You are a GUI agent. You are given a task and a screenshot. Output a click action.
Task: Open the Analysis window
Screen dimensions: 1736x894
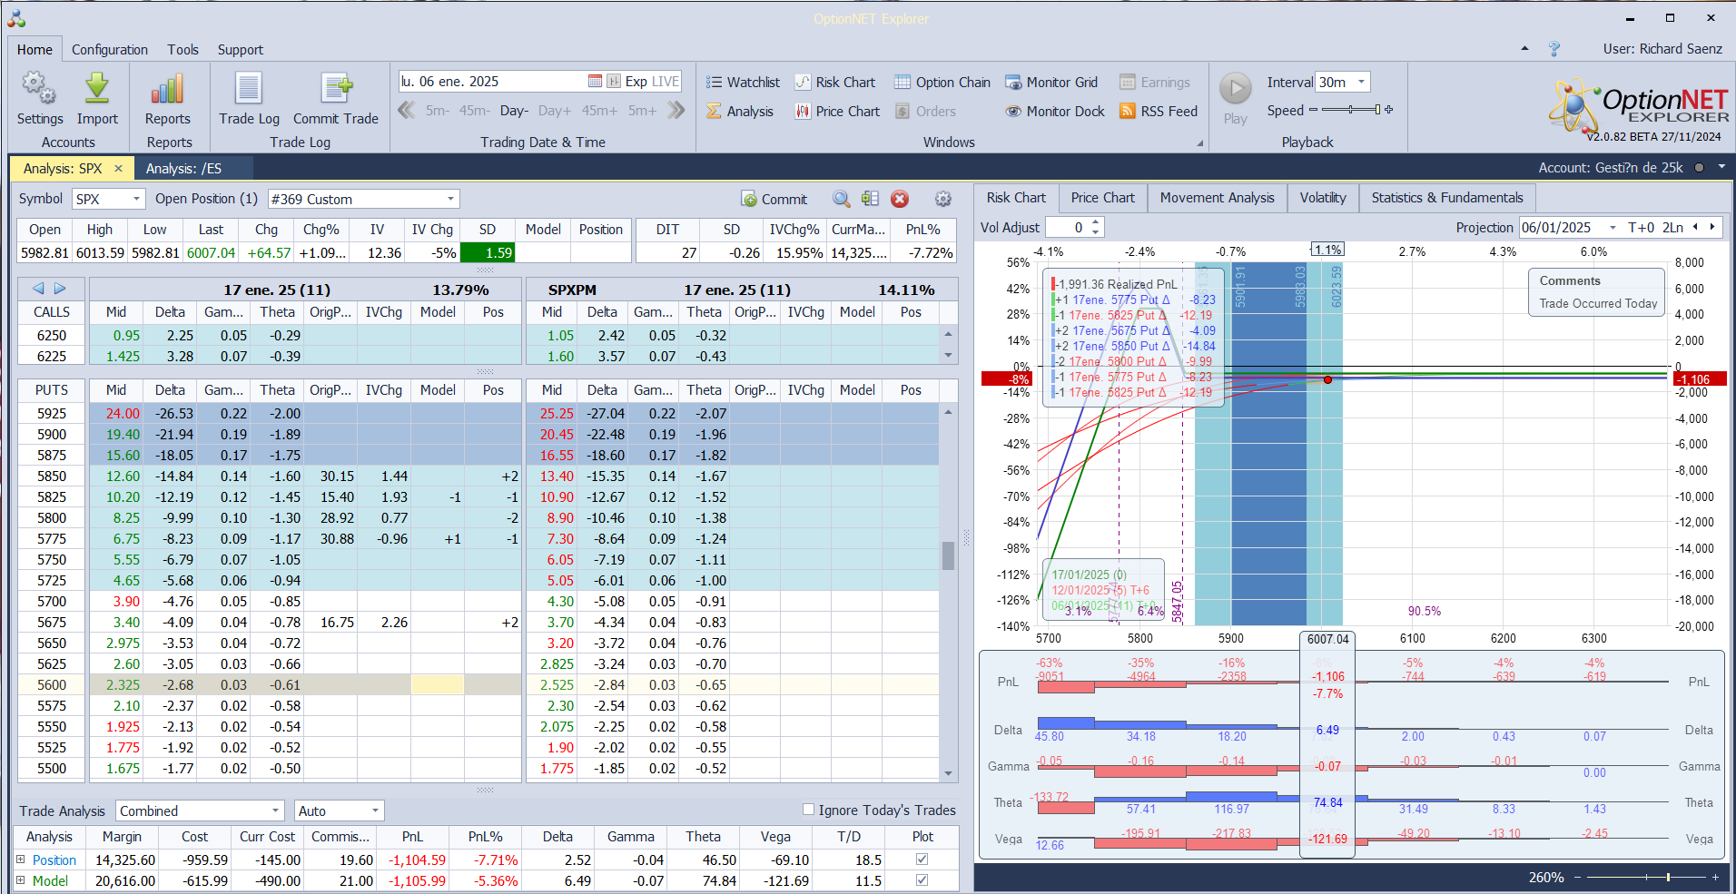click(740, 111)
